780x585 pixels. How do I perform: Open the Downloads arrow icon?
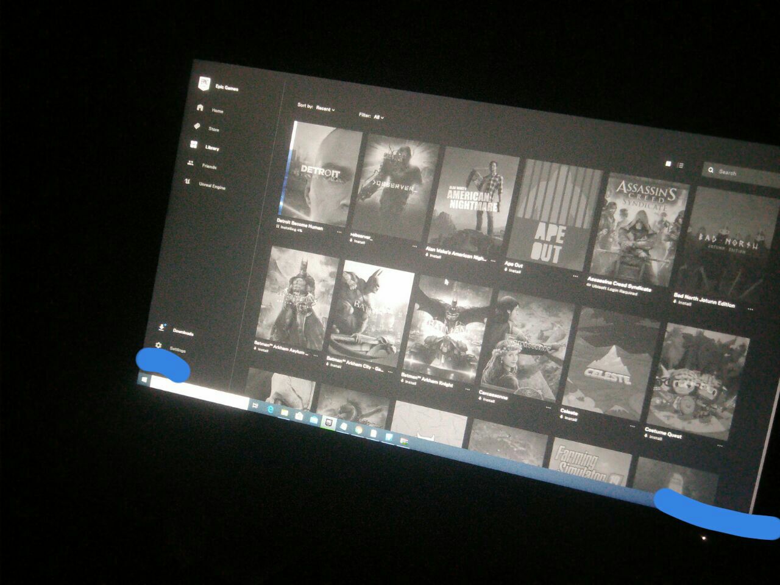click(161, 328)
